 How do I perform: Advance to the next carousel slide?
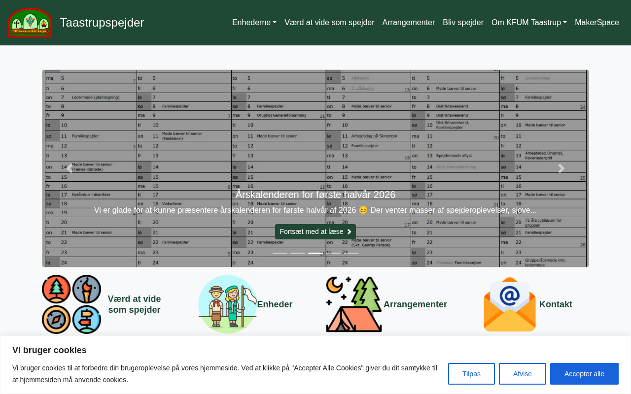[561, 168]
